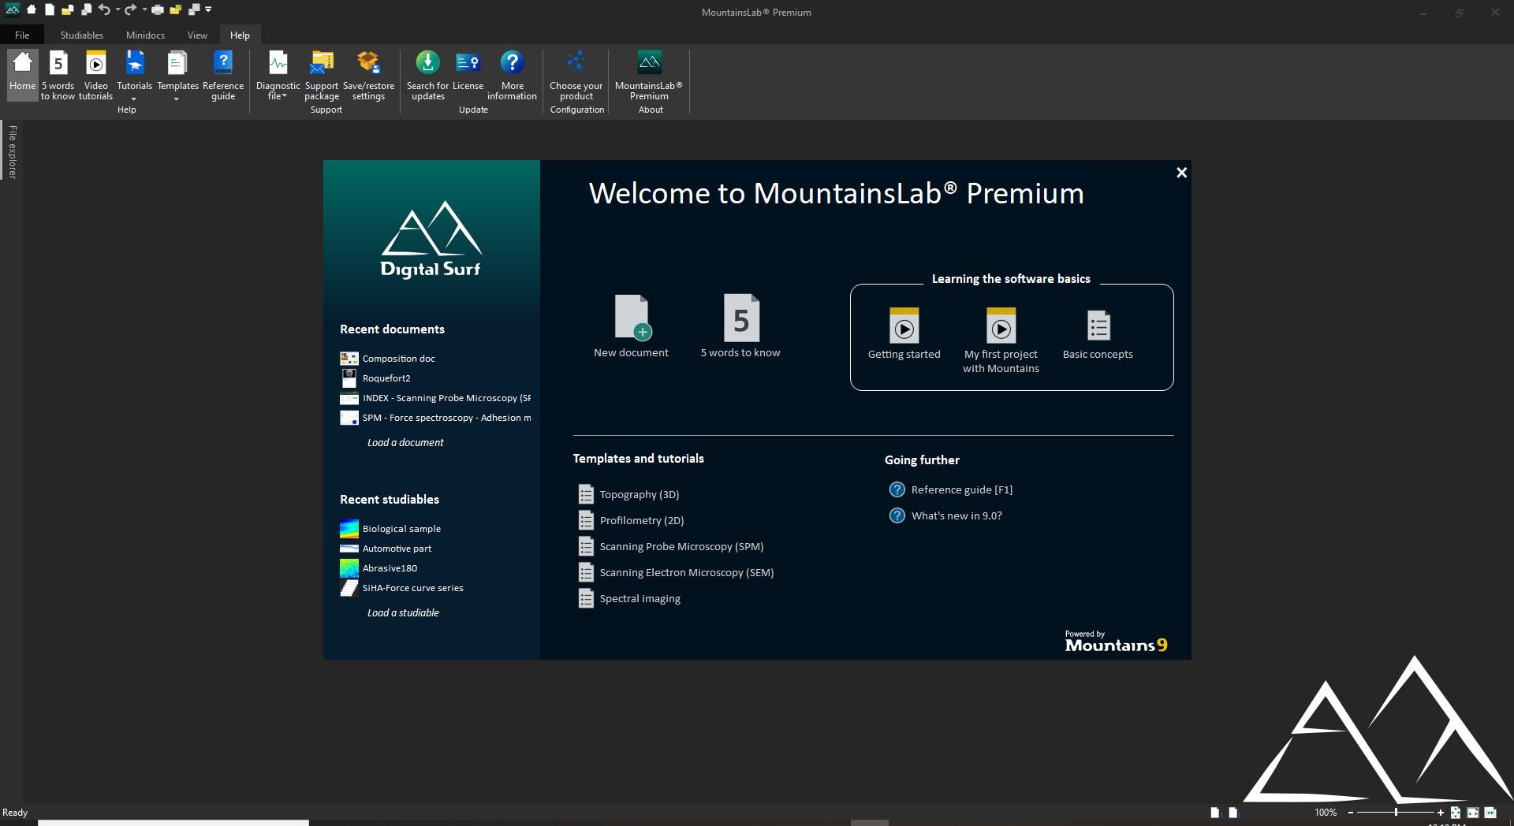Click the home icon in quick access toolbar
The width and height of the screenshot is (1514, 826).
[32, 10]
